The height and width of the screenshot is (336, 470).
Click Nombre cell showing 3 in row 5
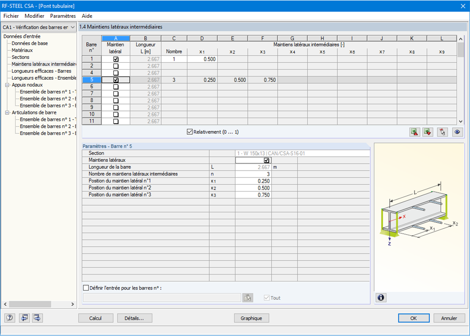coord(174,80)
